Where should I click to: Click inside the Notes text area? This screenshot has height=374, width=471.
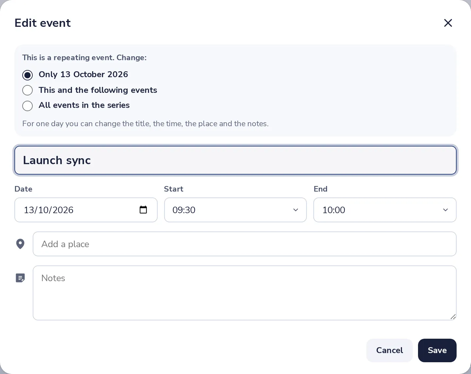[x=245, y=293]
